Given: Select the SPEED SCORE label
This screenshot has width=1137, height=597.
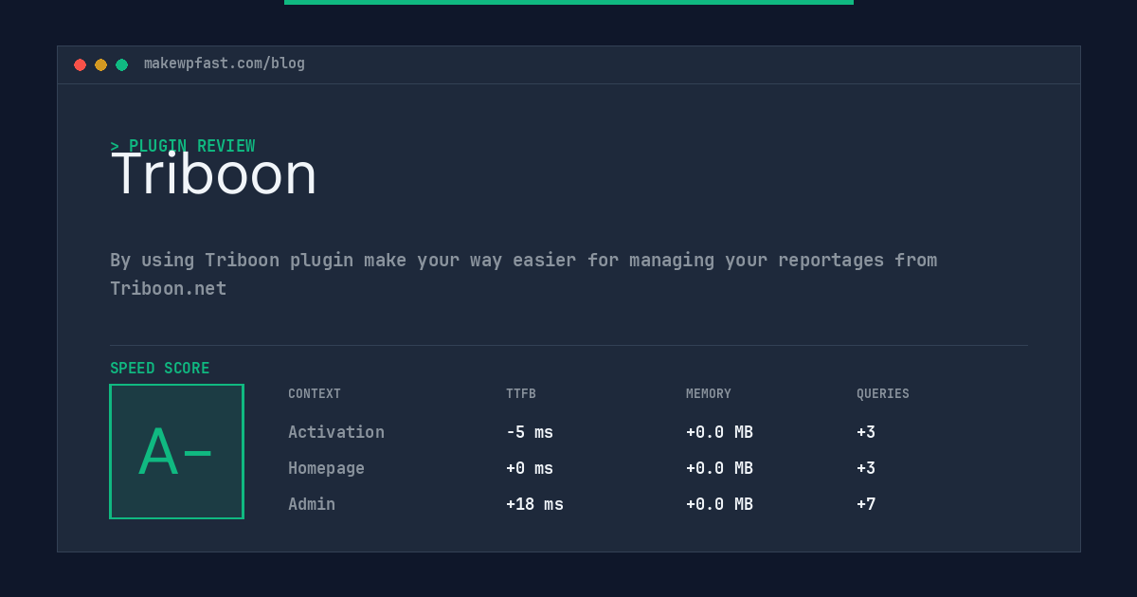Looking at the screenshot, I should pyautogui.click(x=160, y=369).
